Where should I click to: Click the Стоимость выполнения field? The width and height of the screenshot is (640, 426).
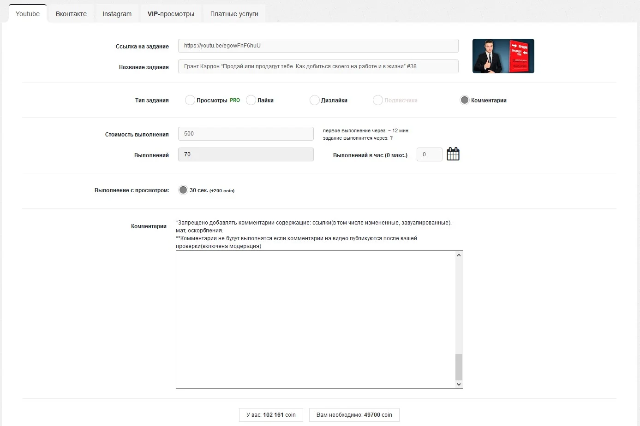pyautogui.click(x=246, y=134)
